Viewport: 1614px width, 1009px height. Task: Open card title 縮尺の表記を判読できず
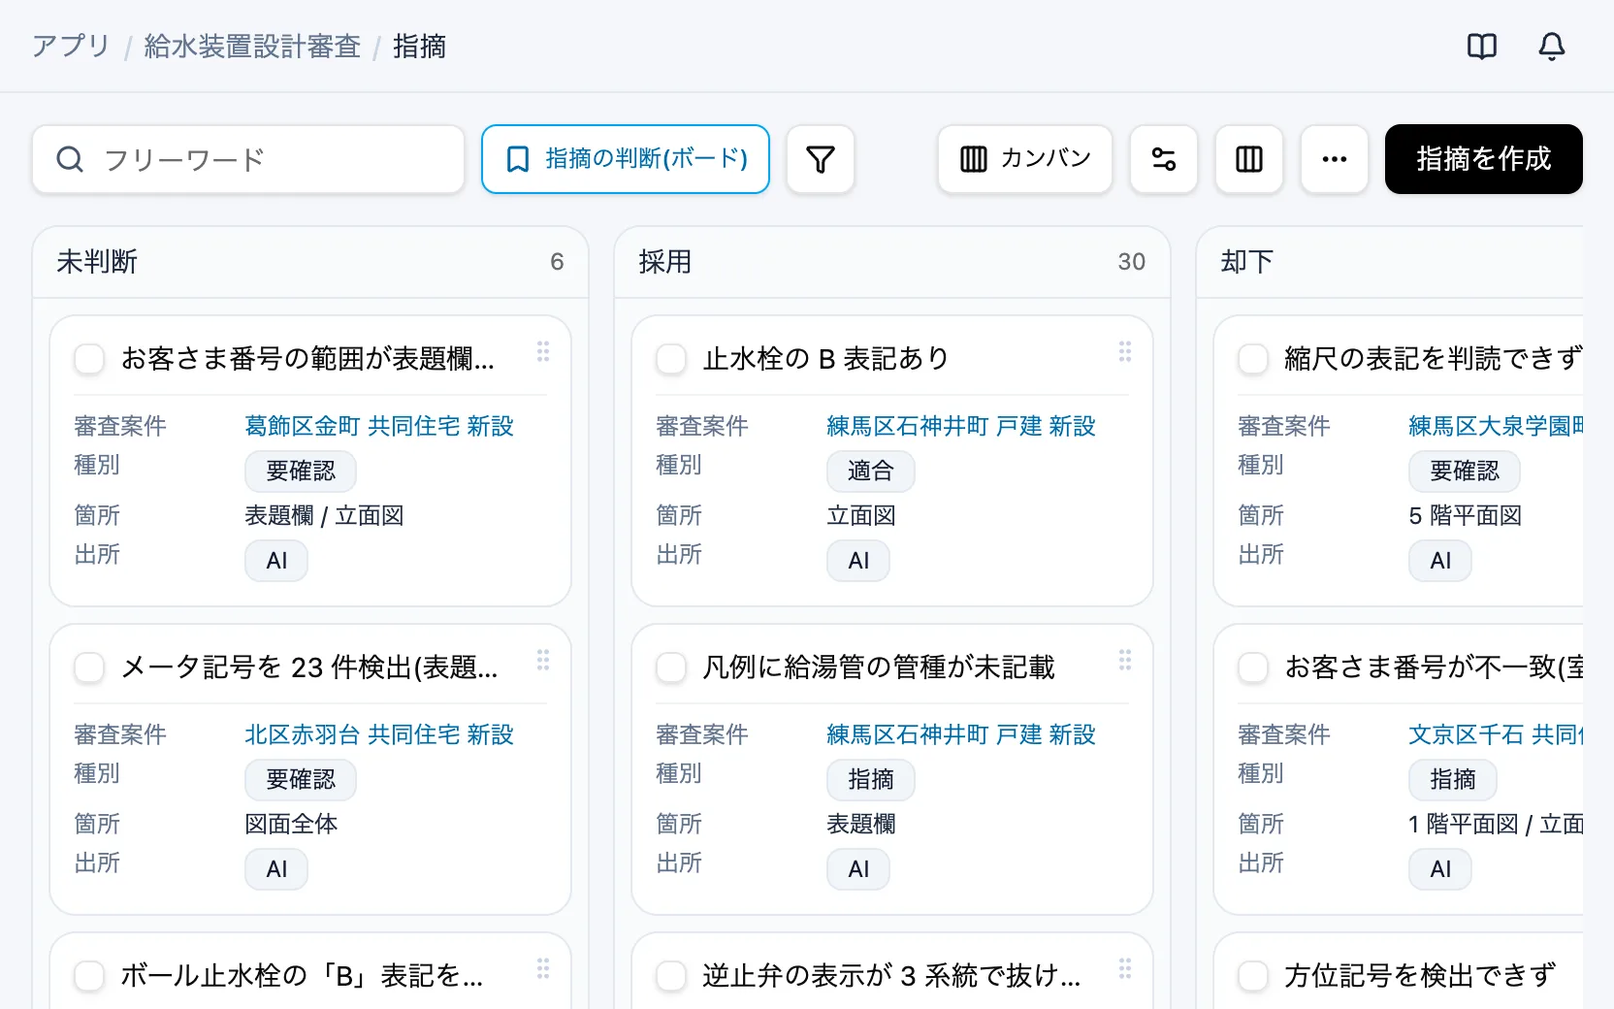tap(1434, 359)
